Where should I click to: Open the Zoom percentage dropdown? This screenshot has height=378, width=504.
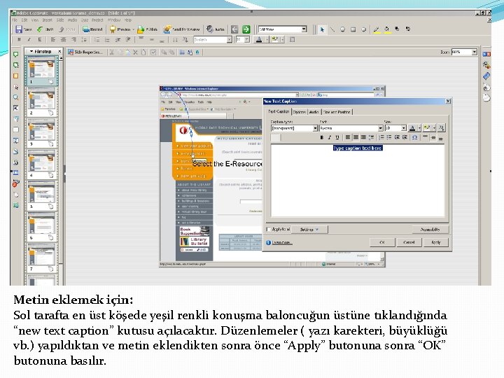(x=474, y=52)
